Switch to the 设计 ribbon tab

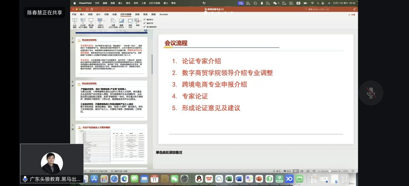pyautogui.click(x=98, y=15)
